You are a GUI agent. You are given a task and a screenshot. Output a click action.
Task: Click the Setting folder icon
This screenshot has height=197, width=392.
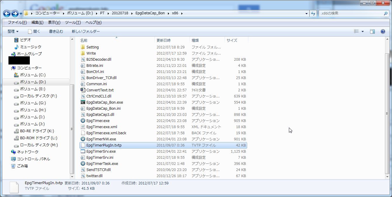click(x=83, y=47)
